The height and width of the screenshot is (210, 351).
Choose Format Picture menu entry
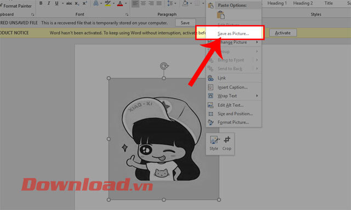[234, 122]
